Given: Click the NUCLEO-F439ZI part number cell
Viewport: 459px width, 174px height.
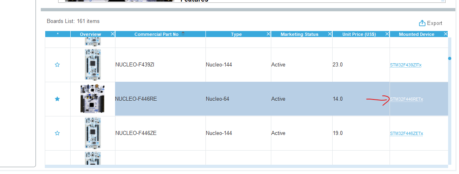Looking at the screenshot, I should pos(160,65).
